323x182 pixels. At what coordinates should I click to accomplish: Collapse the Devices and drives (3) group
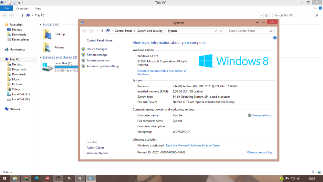[x=41, y=57]
